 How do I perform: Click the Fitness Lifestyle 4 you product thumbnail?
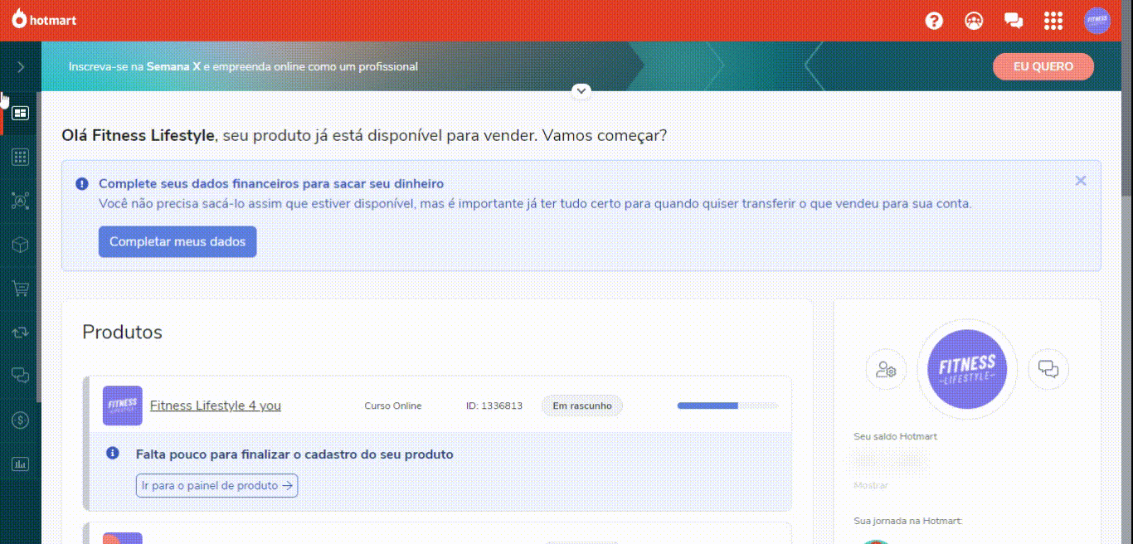(x=122, y=406)
